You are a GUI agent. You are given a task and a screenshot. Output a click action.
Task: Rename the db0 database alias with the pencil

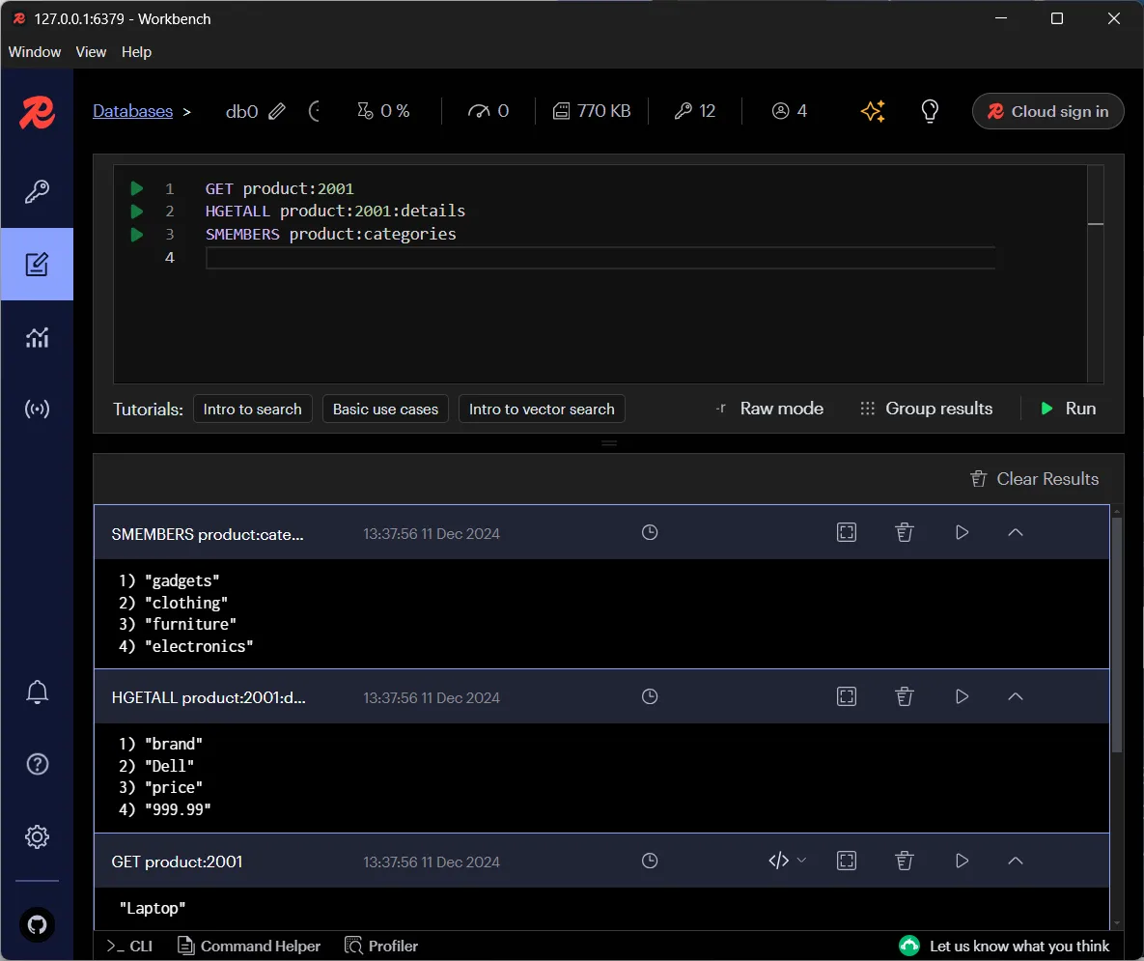[277, 111]
